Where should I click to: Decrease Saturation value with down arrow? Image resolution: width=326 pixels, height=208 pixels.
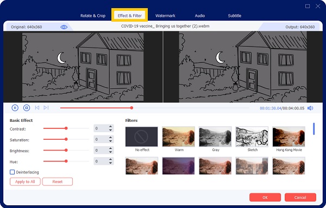(x=111, y=141)
